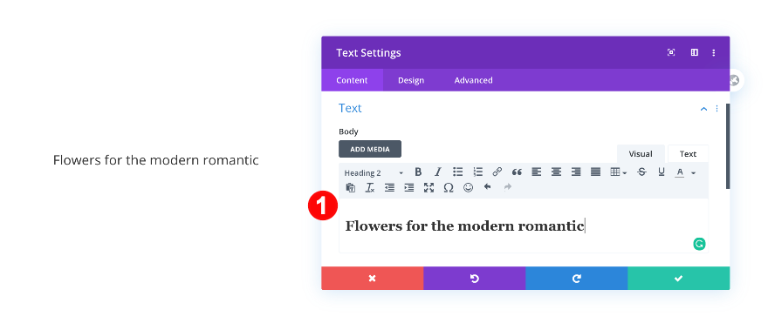Apply strikethrough formatting
This screenshot has width=768, height=330.
(641, 172)
